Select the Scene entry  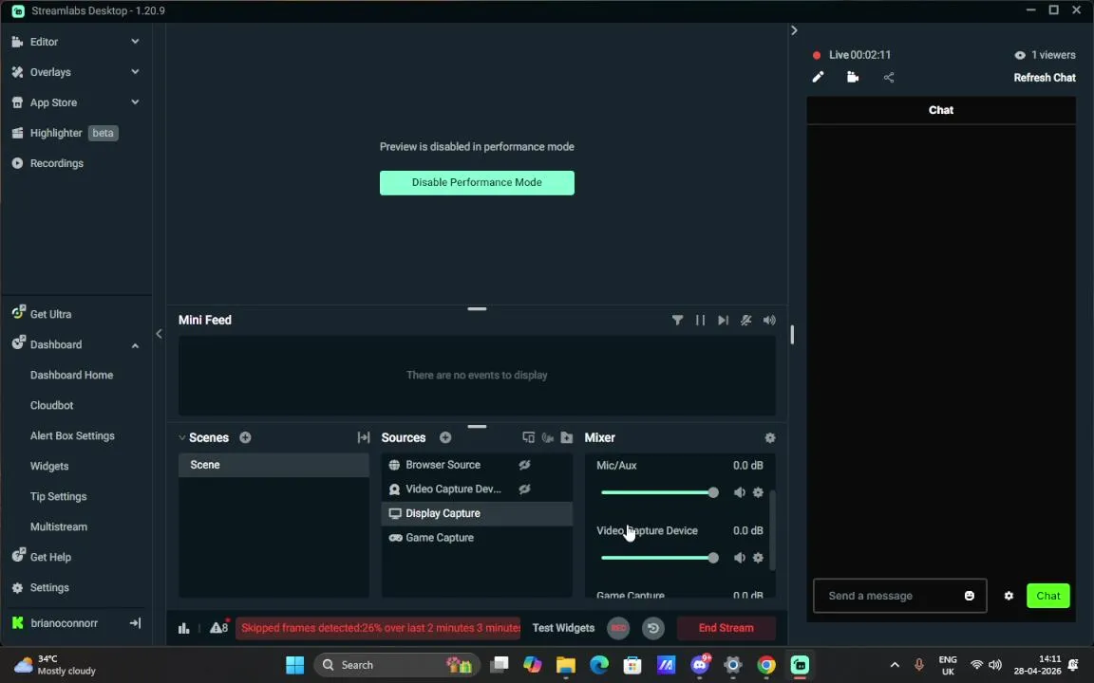point(273,465)
